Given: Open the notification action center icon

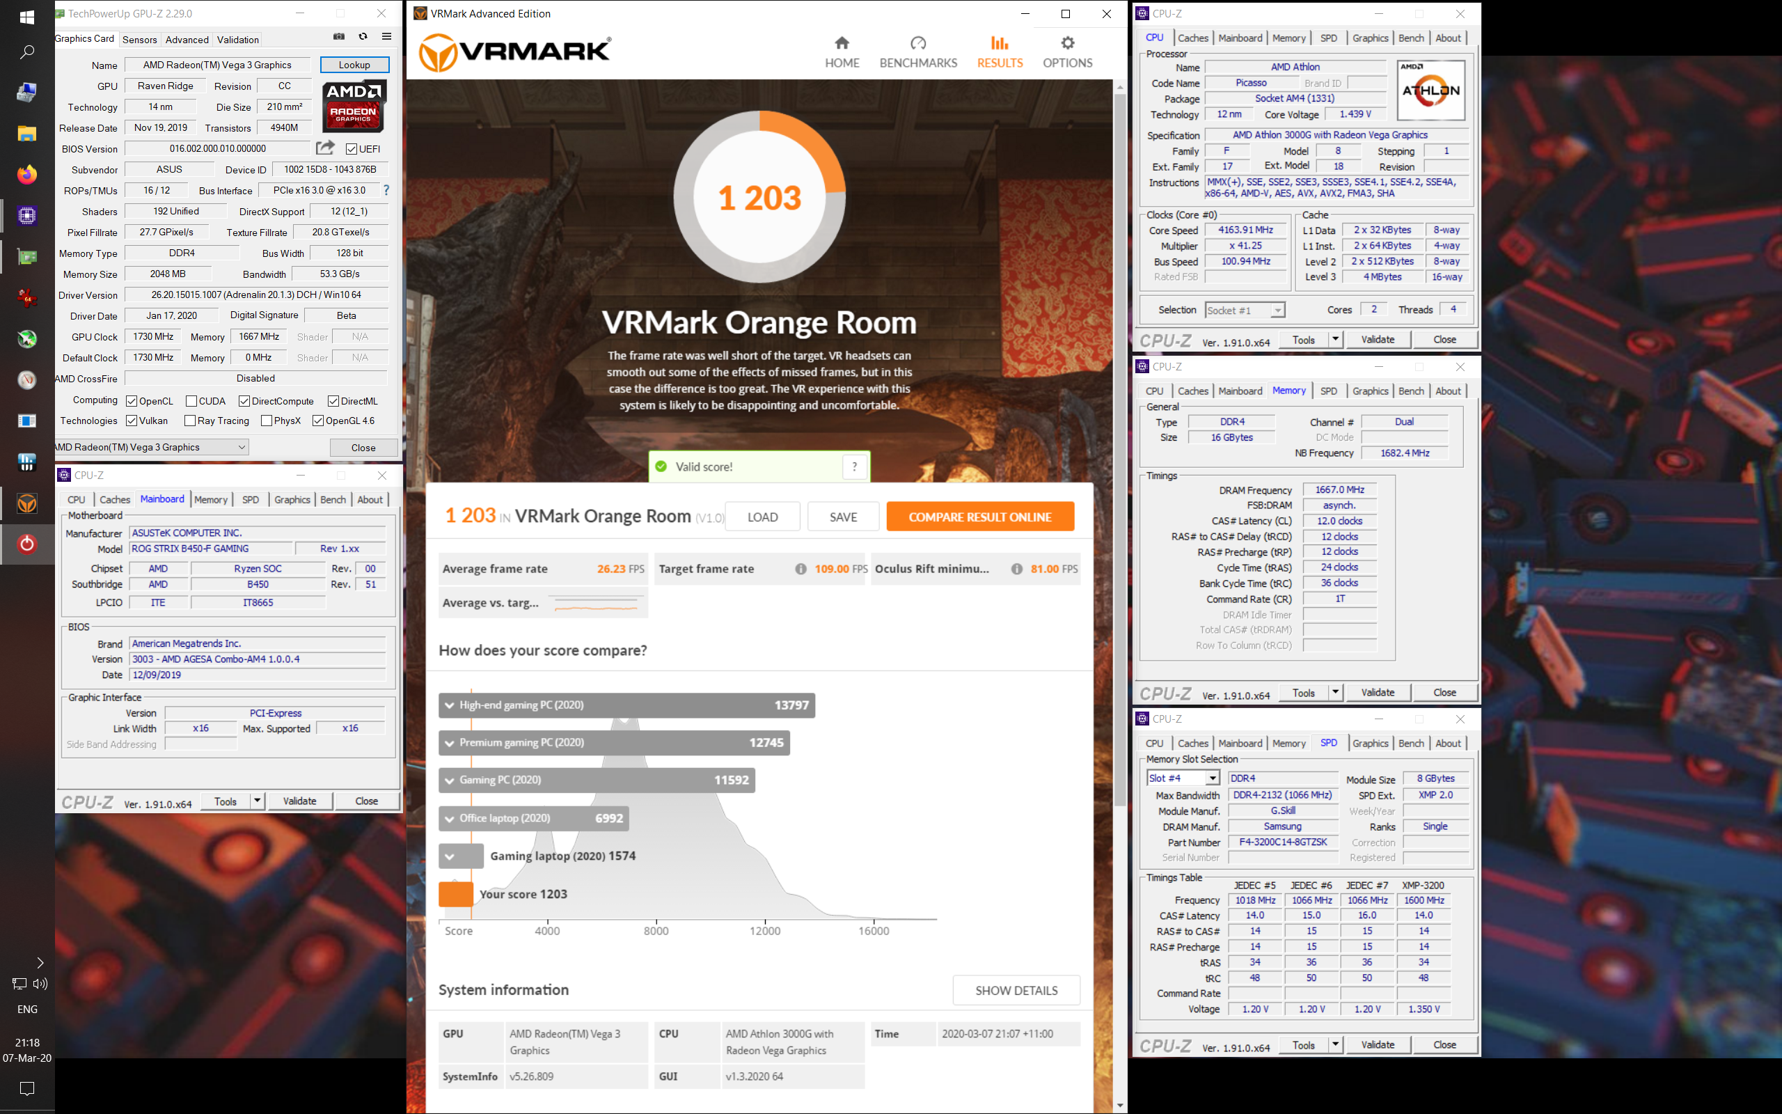Looking at the screenshot, I should point(27,1088).
